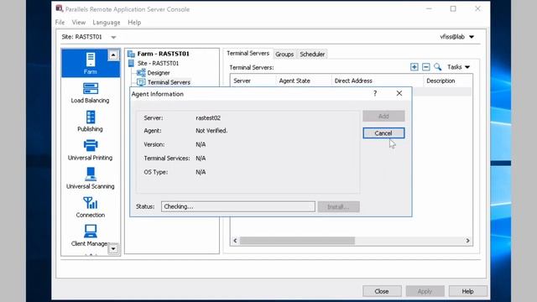Click the Close button at bottom
The height and width of the screenshot is (302, 537).
(382, 291)
